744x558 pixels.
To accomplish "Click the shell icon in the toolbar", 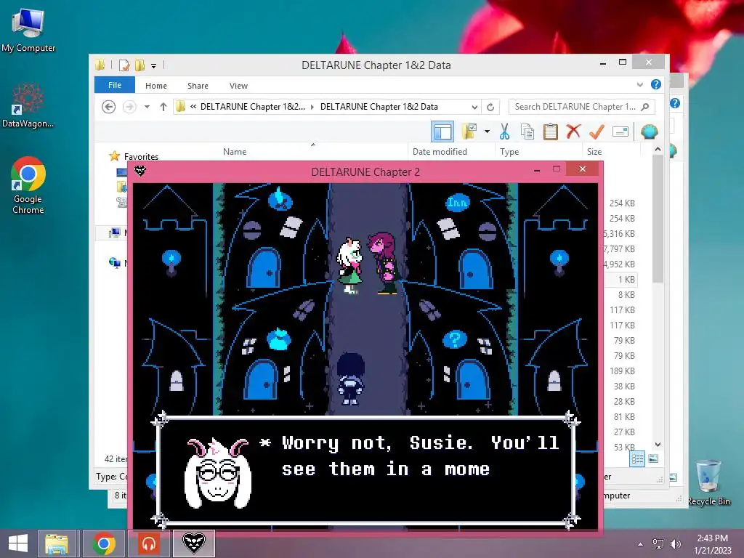I will (649, 132).
